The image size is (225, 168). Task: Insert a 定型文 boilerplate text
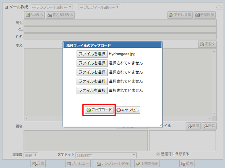click(x=208, y=44)
